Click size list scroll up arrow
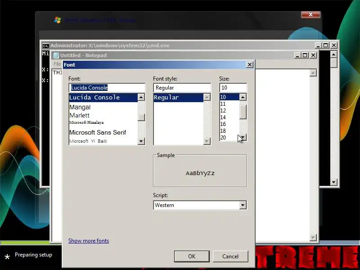Viewport: 360px width, 270px height. pos(243,97)
